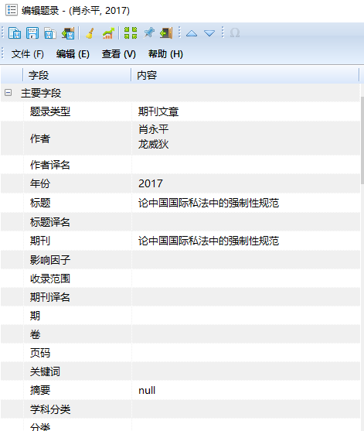
Task: Click the save record floppy disk icon
Action: [32, 33]
